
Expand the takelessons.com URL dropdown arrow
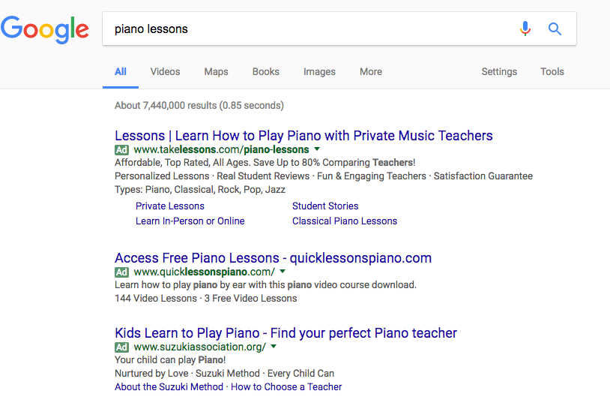317,149
